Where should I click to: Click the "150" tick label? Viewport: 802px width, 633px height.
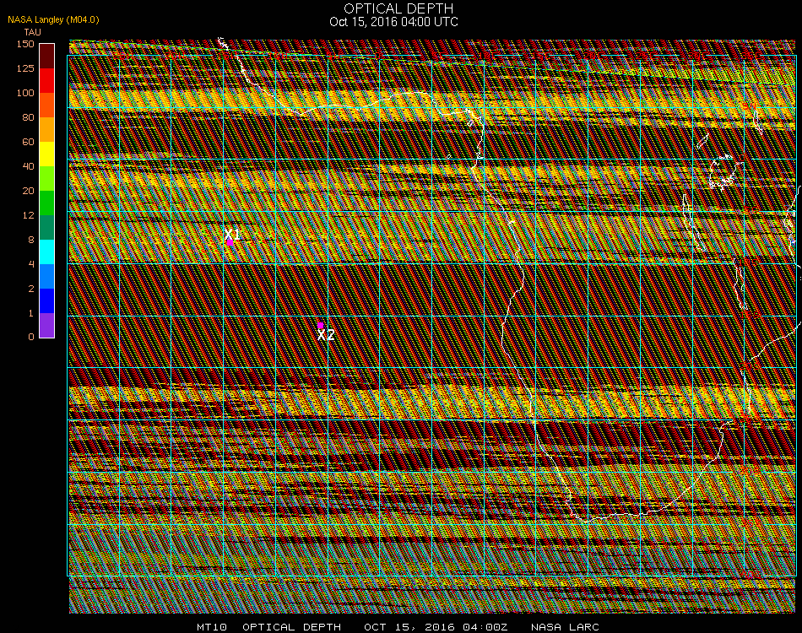pos(25,44)
